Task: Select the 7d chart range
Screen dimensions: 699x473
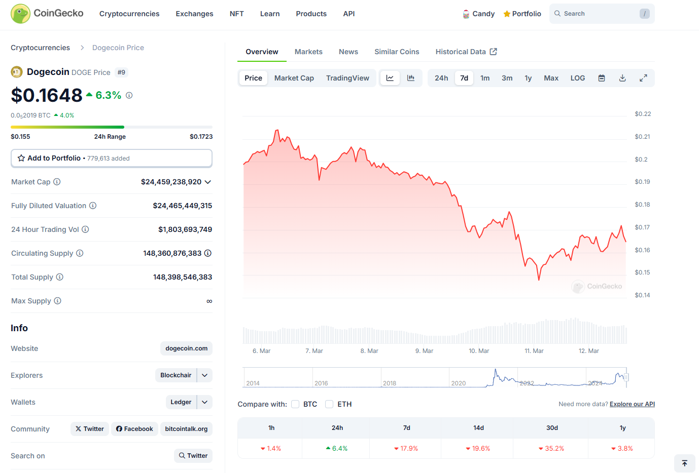Action: tap(464, 78)
